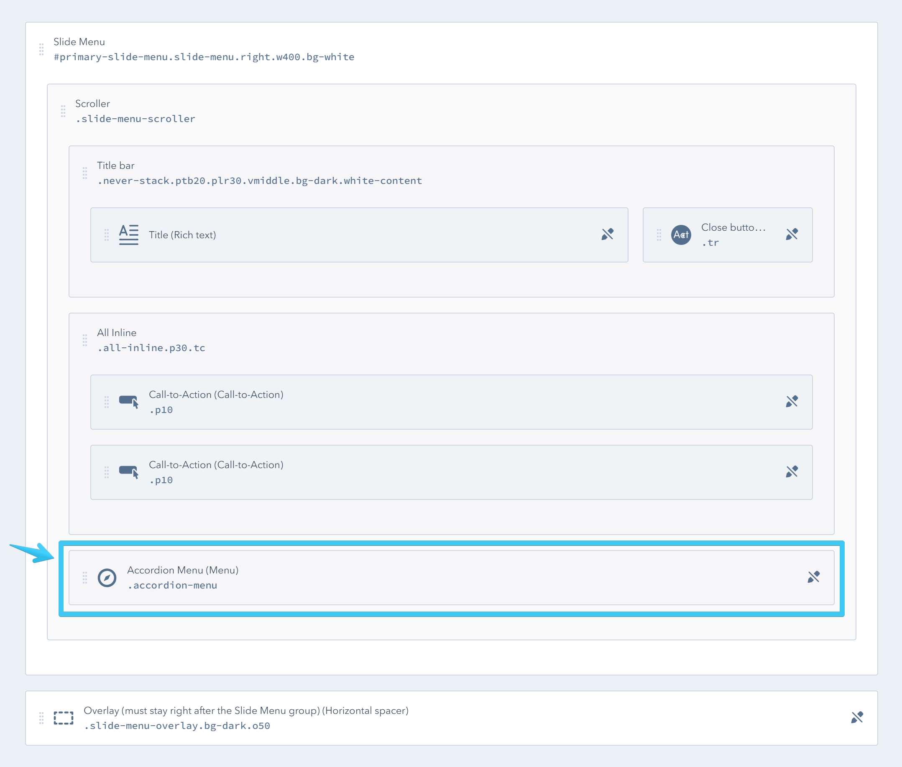The image size is (902, 767).
Task: Click pin icon on Accordion Menu module
Action: pyautogui.click(x=814, y=577)
